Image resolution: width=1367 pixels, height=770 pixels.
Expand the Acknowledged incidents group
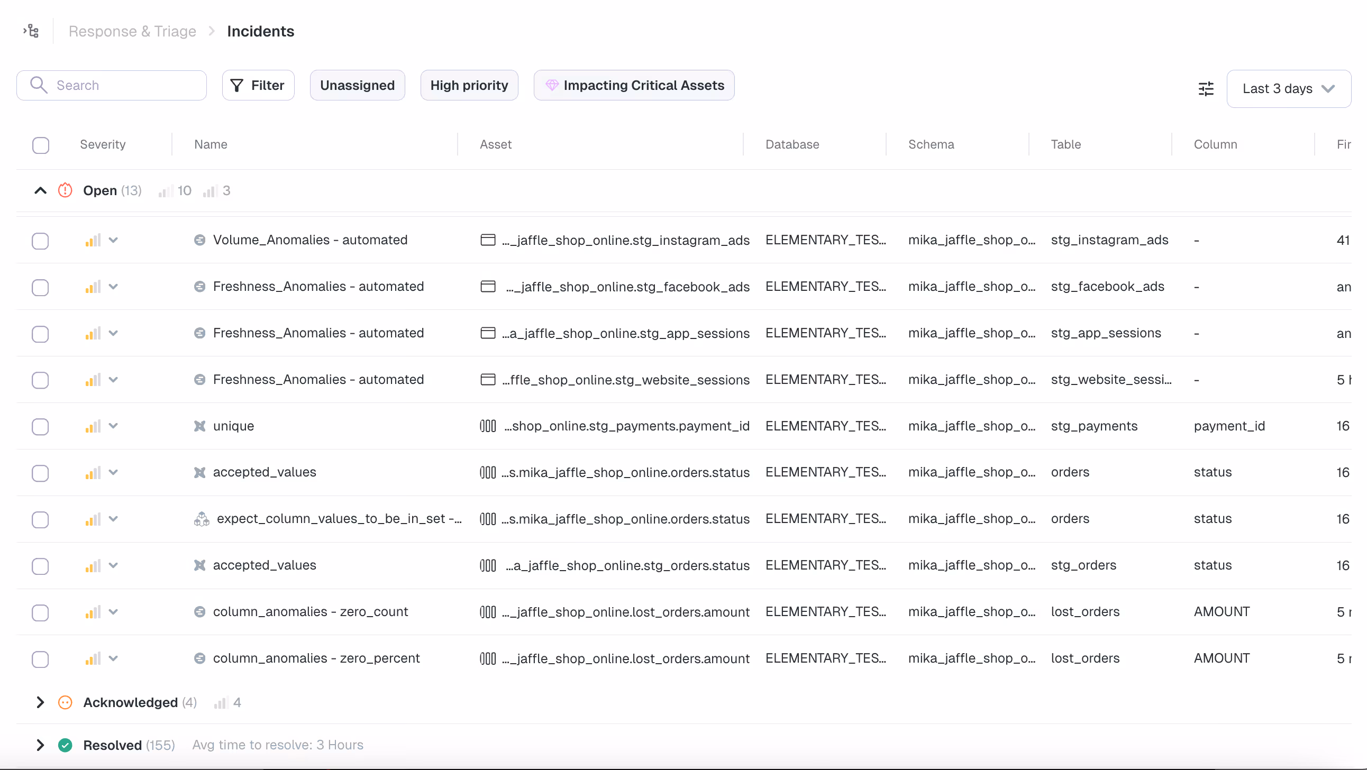pos(40,703)
